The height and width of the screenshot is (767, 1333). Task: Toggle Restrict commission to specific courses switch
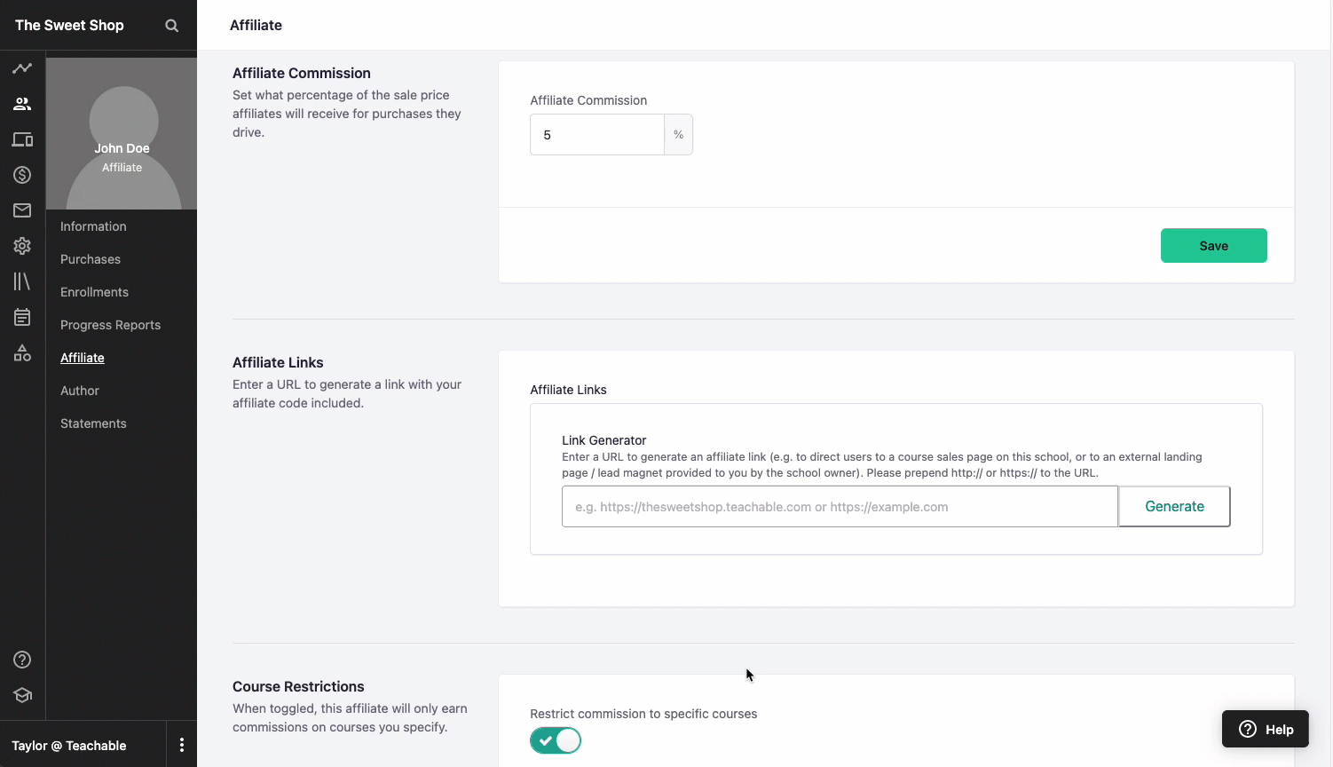556,740
